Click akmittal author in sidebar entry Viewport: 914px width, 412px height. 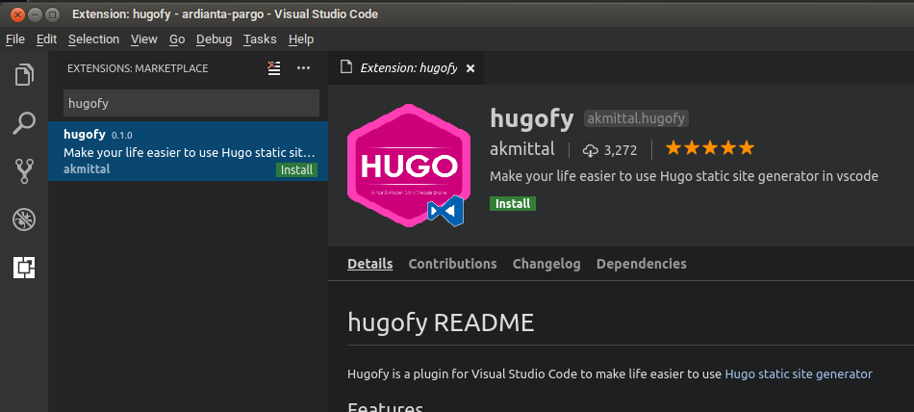tap(87, 169)
